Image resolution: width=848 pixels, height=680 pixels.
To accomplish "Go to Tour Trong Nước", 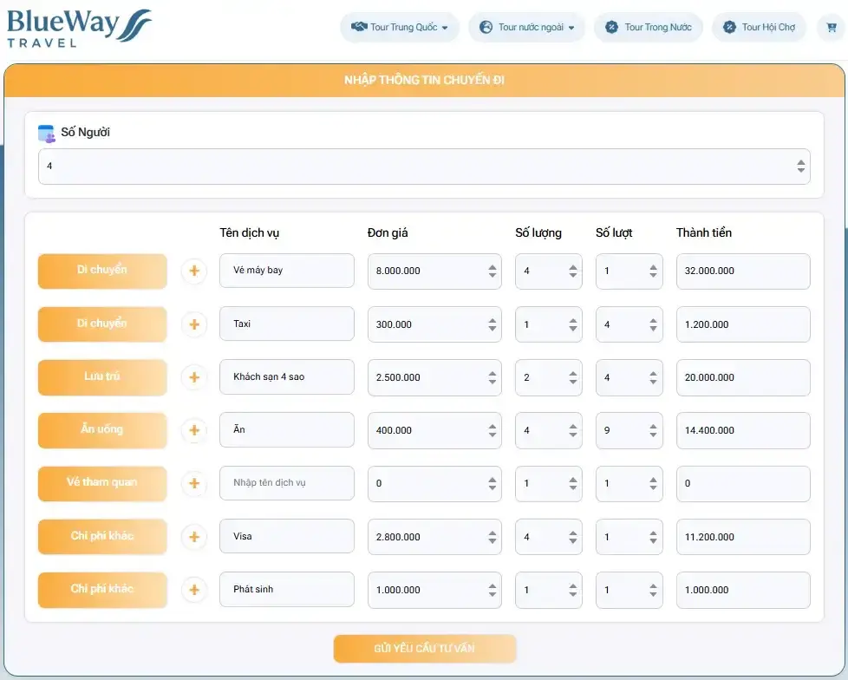I will 649,27.
